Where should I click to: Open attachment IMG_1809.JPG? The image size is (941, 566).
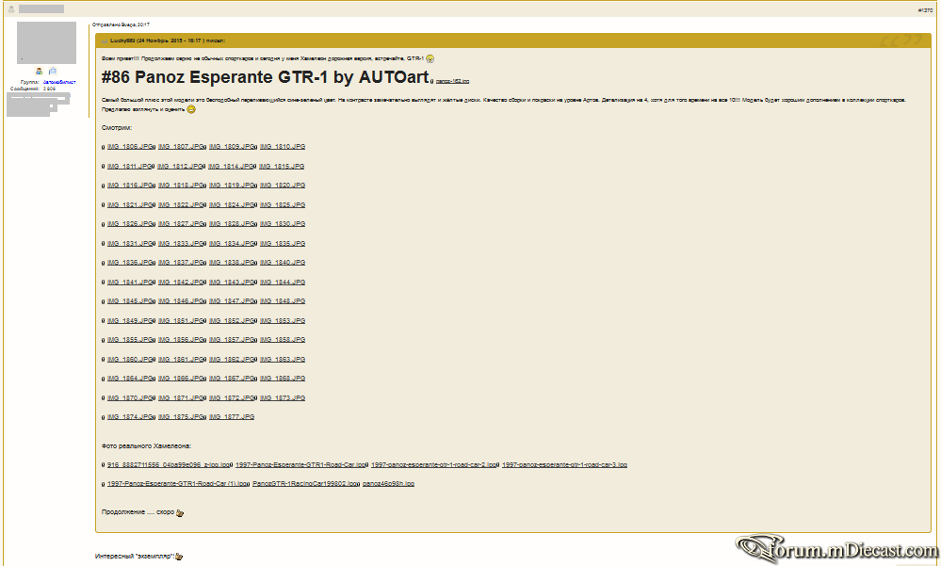(x=232, y=147)
